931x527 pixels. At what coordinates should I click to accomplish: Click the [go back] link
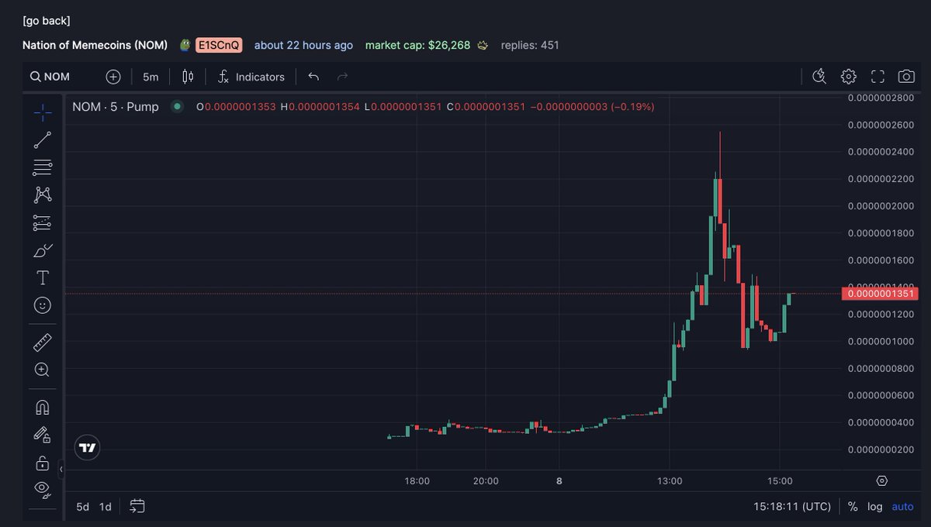47,20
